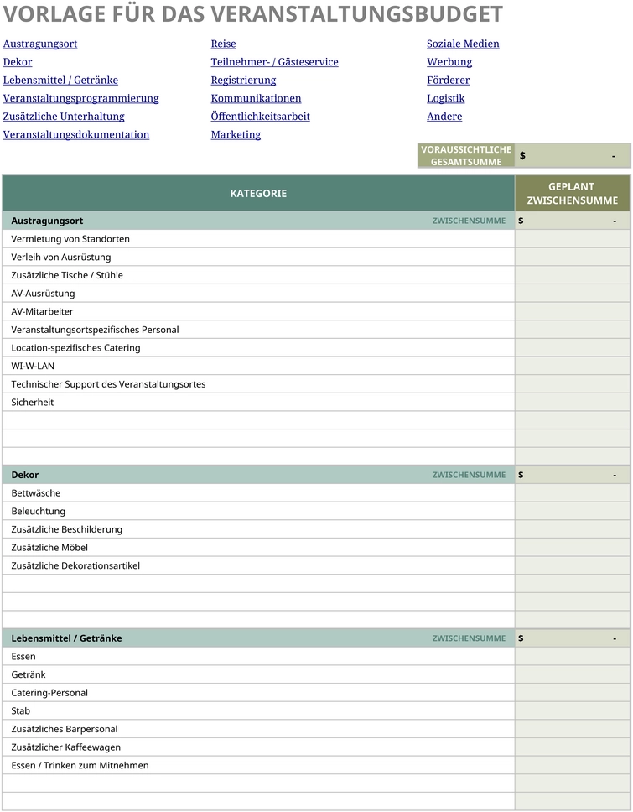Select Technischer Support des Veranstaltungsortes row

click(x=258, y=383)
